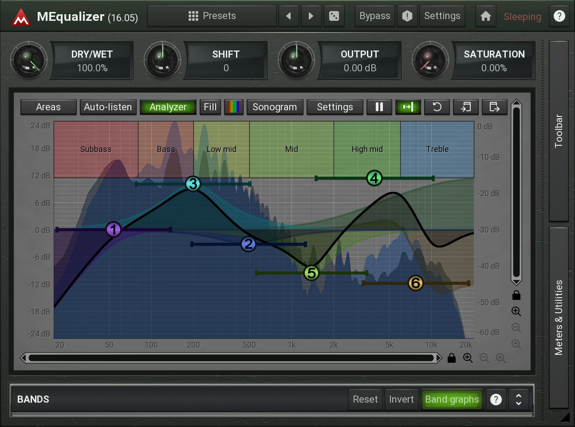Load the next preset with right arrow
This screenshot has width=575, height=427.
tap(311, 16)
